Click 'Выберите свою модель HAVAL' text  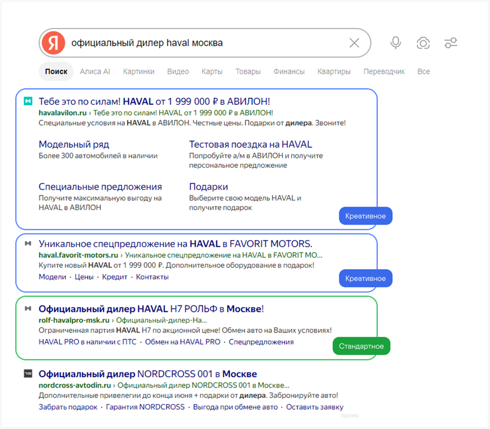pos(245,203)
